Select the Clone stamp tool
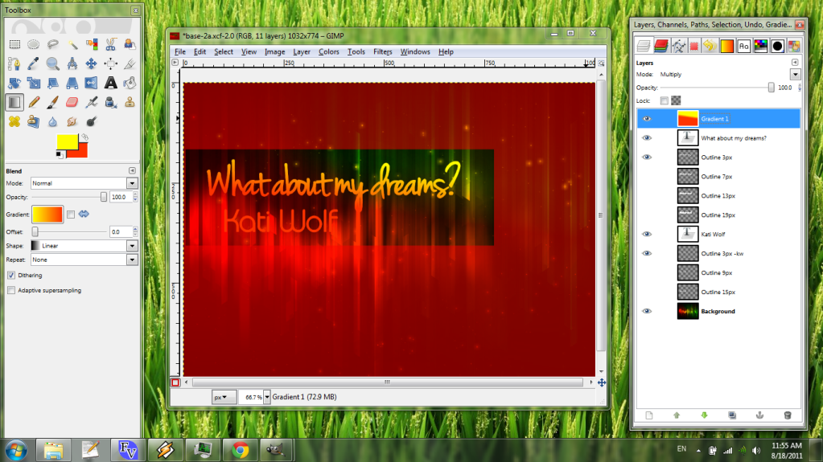 click(x=130, y=102)
